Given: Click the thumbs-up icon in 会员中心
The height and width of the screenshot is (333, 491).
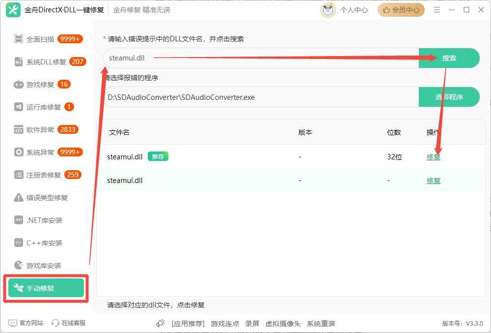Looking at the screenshot, I should pos(386,10).
